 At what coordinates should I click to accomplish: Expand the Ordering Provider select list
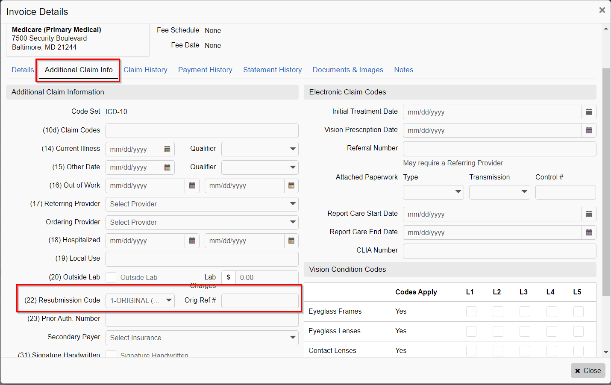click(x=202, y=223)
